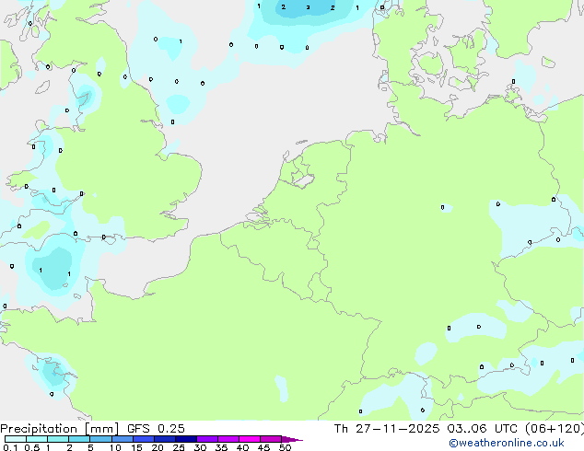Click the '50' legend scale label

pyautogui.click(x=285, y=447)
